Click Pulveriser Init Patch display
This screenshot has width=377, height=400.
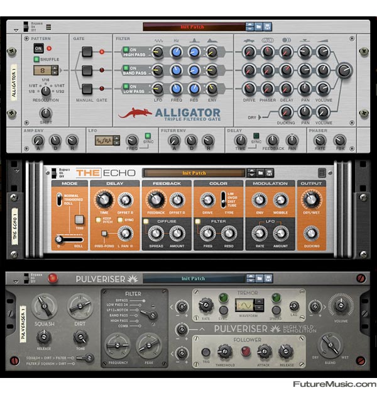(194, 279)
